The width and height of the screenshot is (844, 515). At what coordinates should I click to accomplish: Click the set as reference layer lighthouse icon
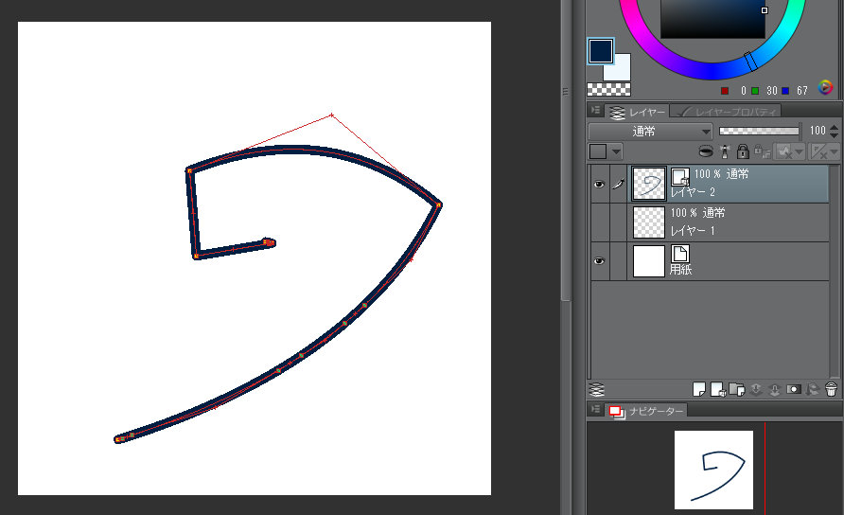[724, 151]
